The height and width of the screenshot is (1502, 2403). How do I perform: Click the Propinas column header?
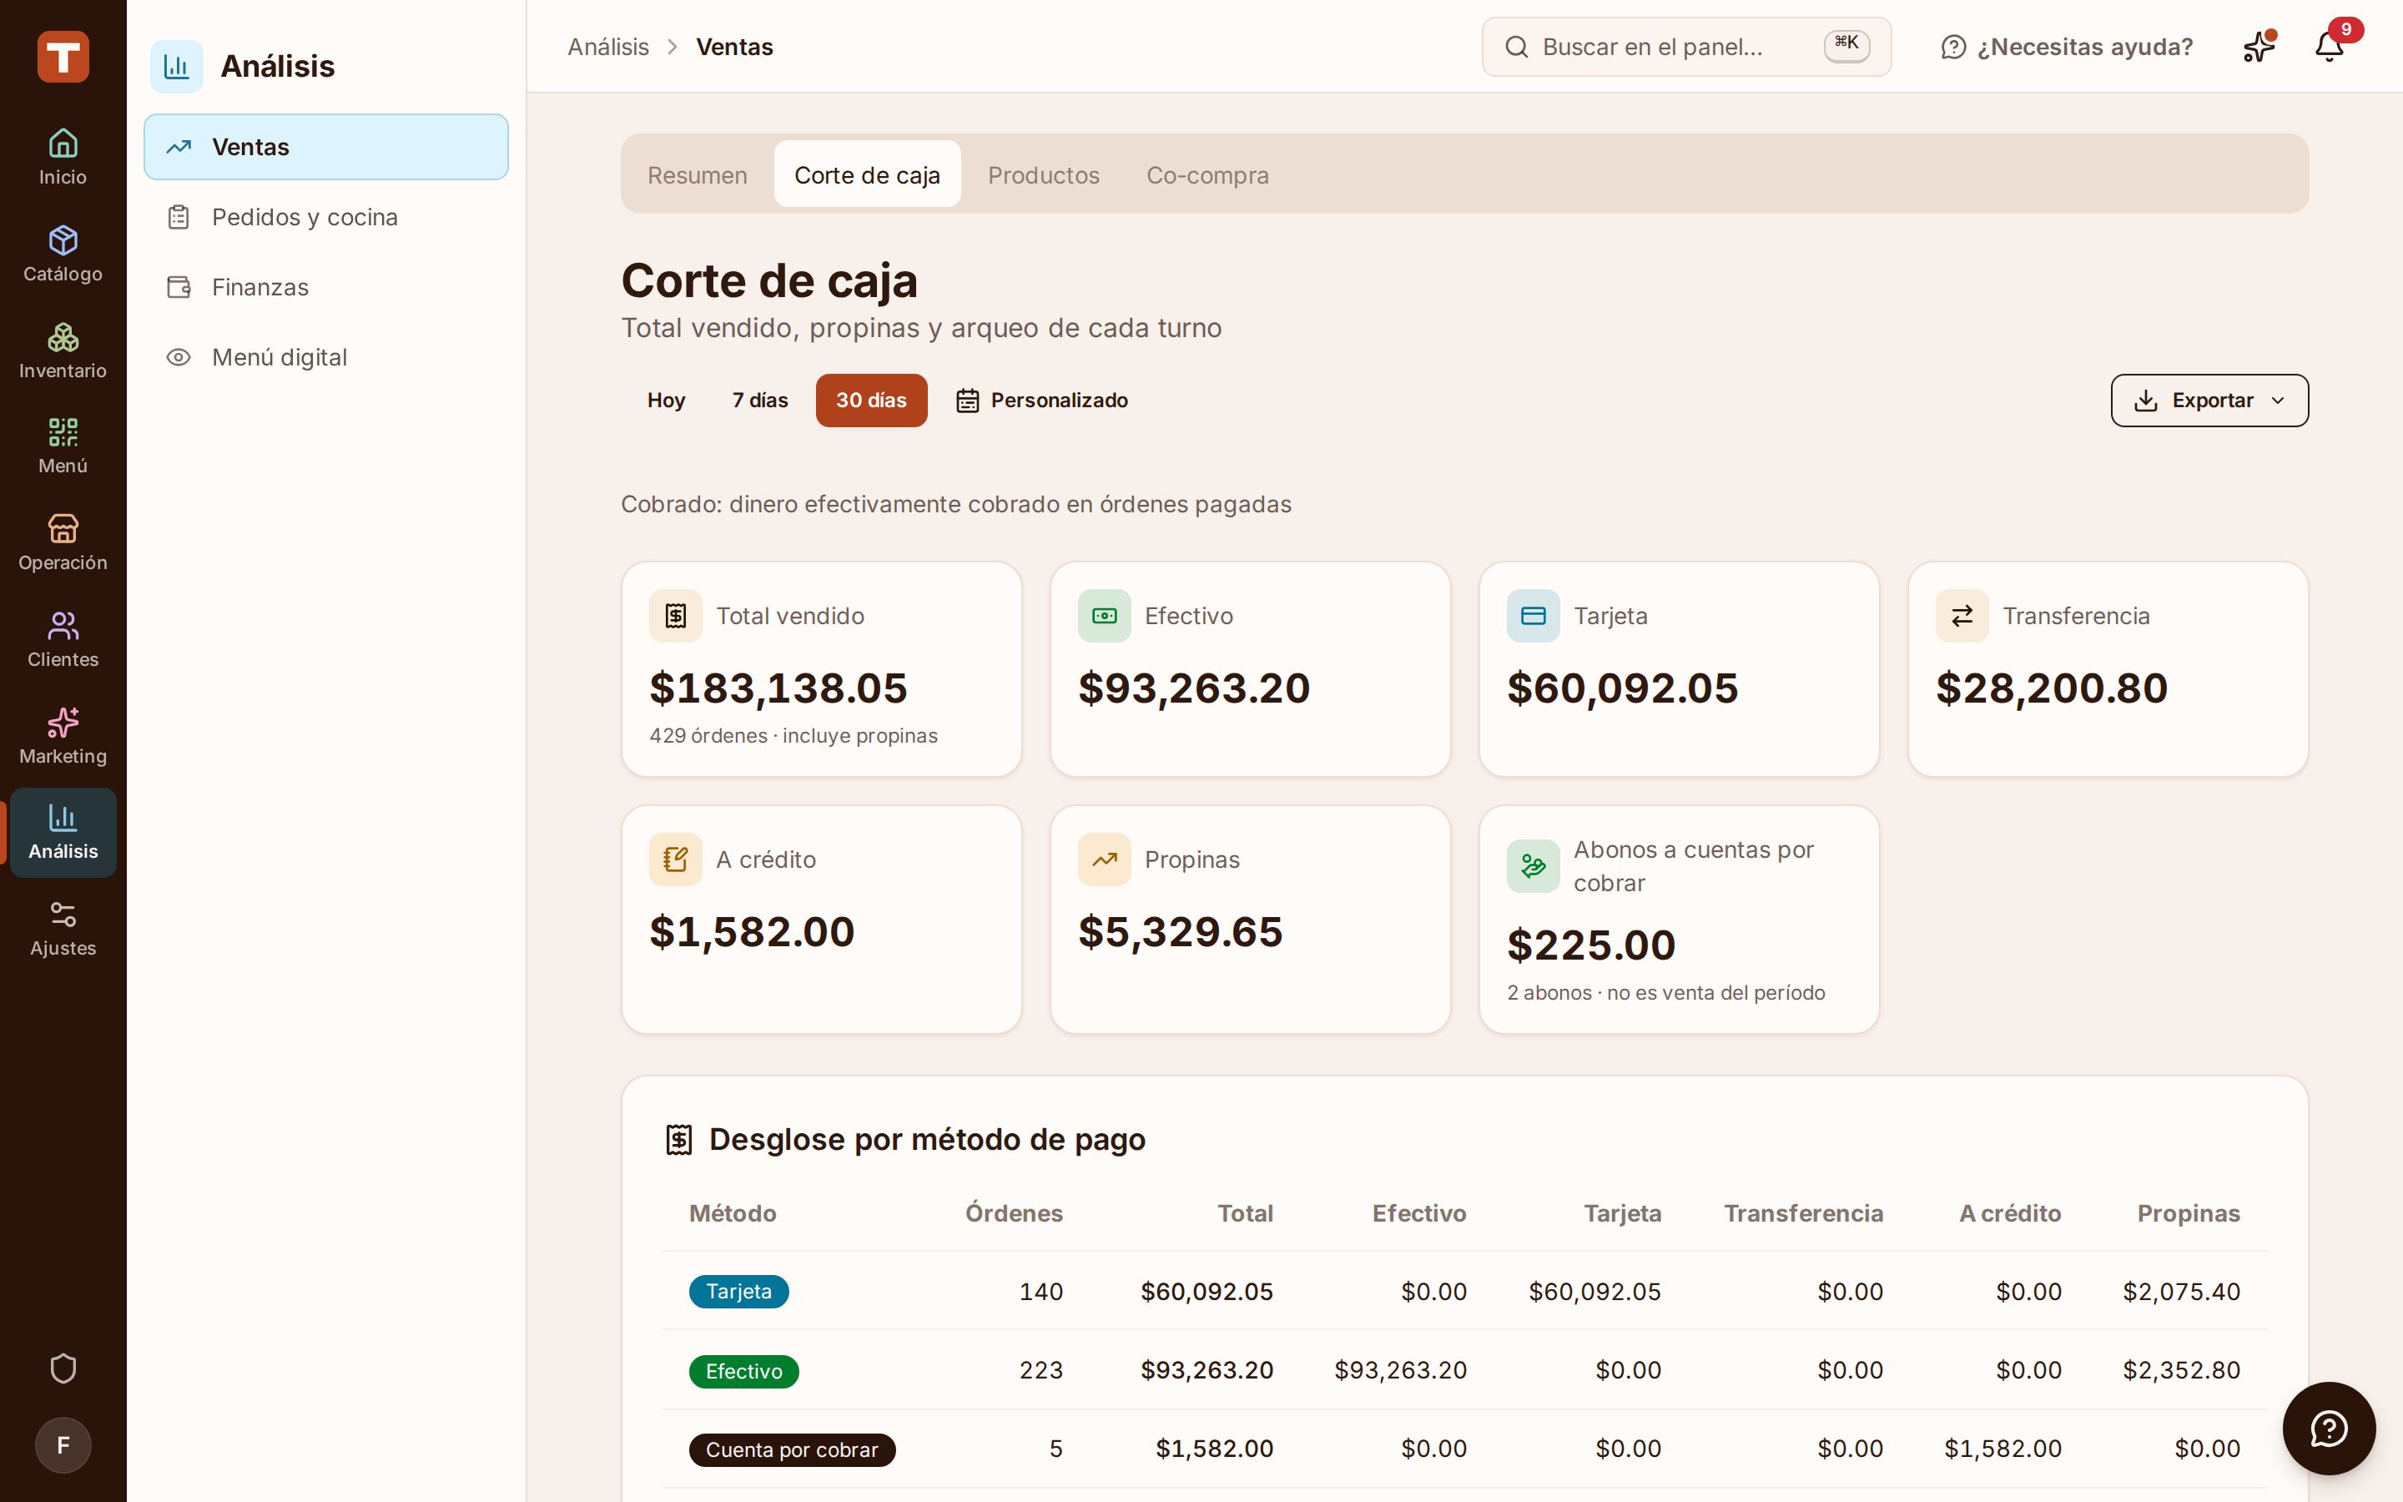pyautogui.click(x=2188, y=1213)
